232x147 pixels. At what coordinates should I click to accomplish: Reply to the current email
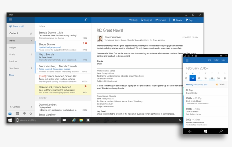click(x=134, y=20)
